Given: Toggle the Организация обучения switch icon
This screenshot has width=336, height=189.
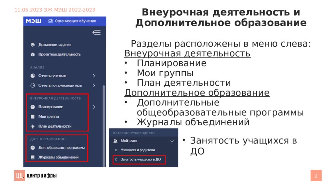Looking at the screenshot, I should coord(50,21).
